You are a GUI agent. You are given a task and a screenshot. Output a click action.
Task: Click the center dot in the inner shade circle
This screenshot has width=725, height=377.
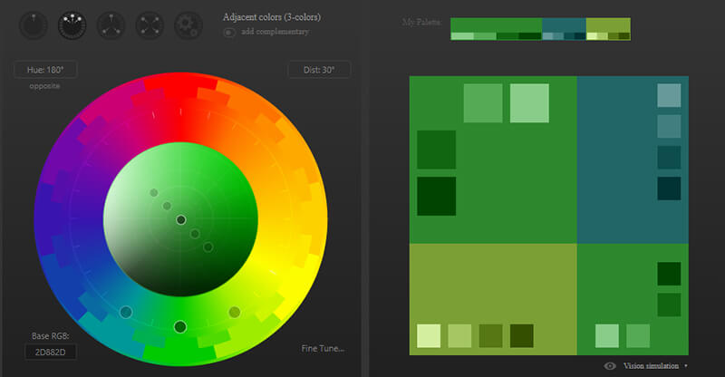(x=180, y=220)
